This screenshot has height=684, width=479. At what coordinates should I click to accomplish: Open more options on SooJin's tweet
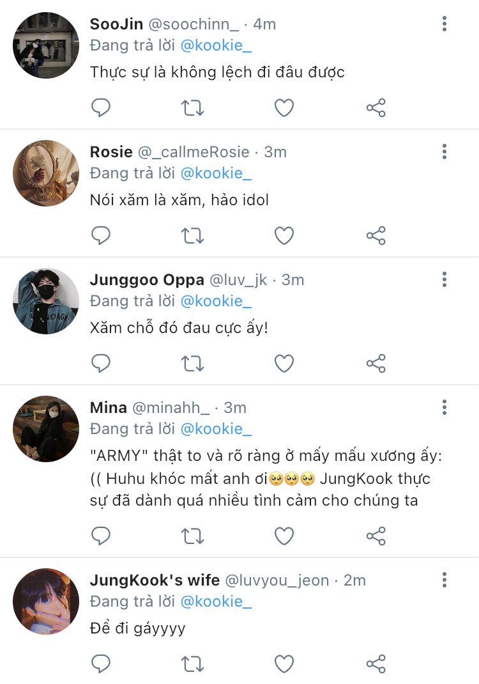point(445,24)
